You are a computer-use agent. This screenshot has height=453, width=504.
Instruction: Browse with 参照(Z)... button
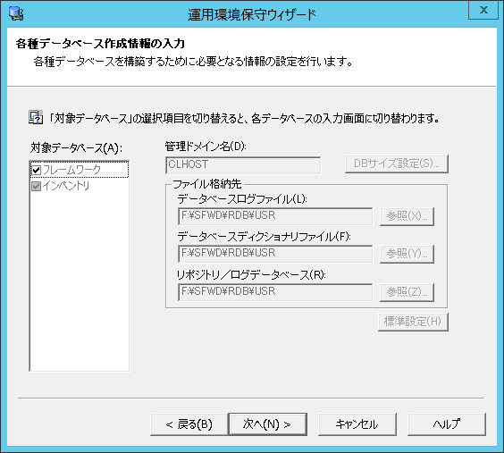tap(407, 292)
